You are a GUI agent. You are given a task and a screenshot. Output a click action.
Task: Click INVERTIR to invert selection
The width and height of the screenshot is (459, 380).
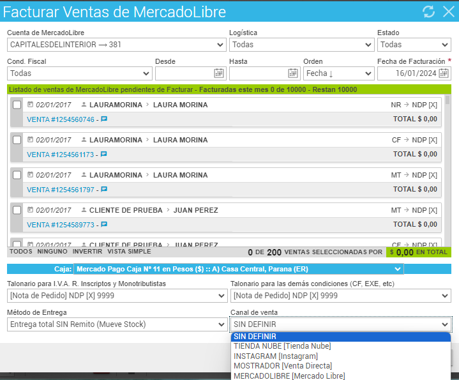(x=87, y=252)
